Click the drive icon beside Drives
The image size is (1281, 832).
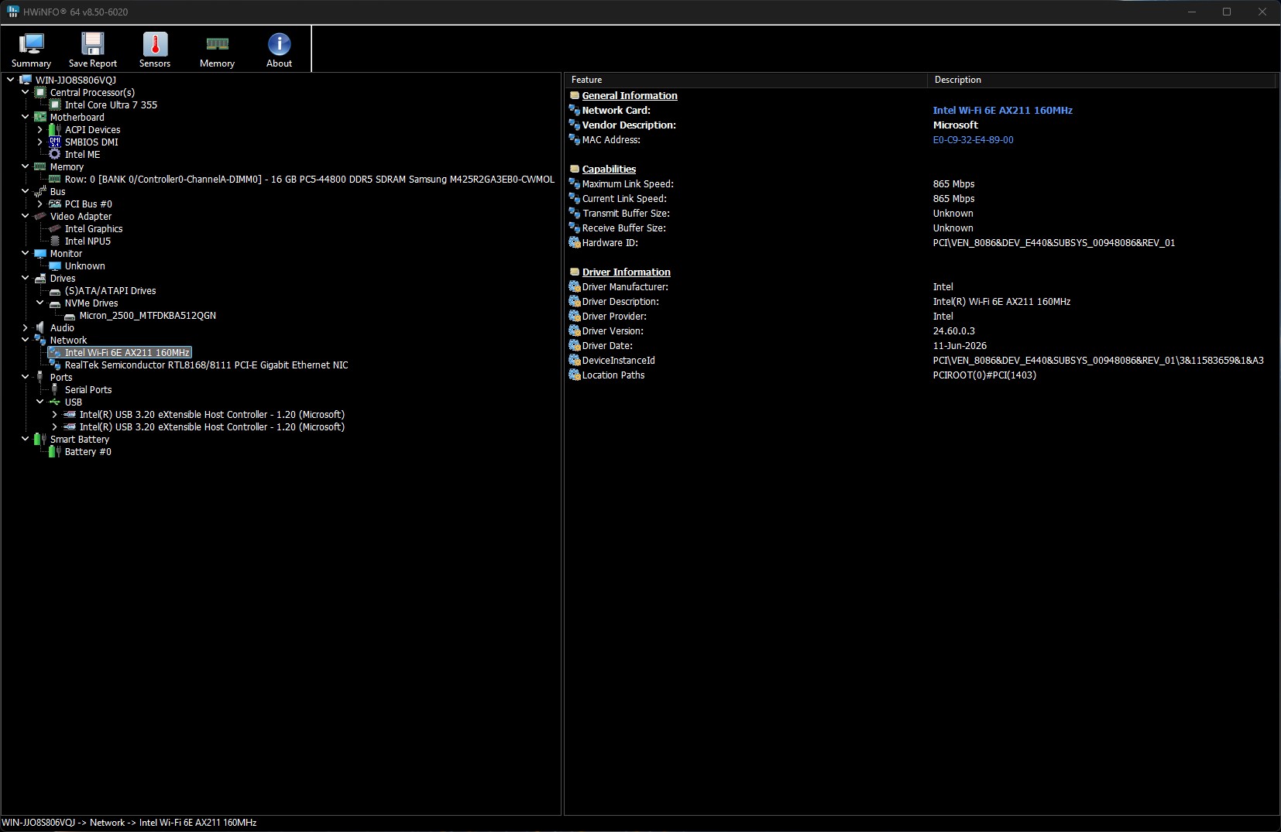[40, 278]
